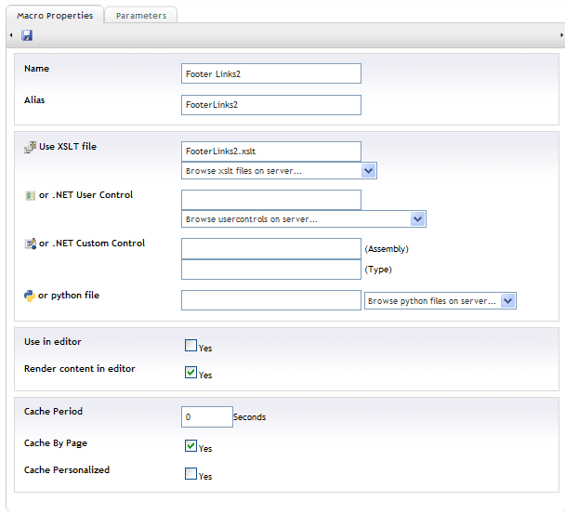565x514 pixels.
Task: Open Browse python files on server dropdown
Action: (440, 300)
